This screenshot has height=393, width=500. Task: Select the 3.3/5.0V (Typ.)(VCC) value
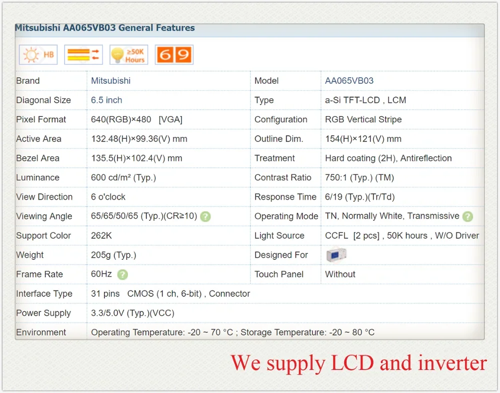pos(132,313)
